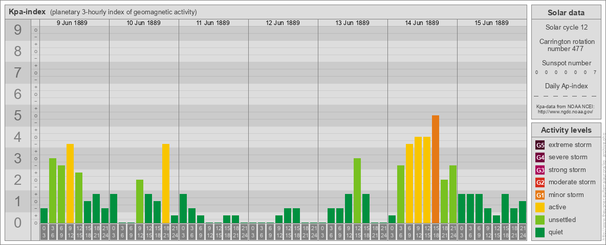Screen dimensions: 606x245
Task: Click the G4 severe storm badge
Action: (540, 157)
